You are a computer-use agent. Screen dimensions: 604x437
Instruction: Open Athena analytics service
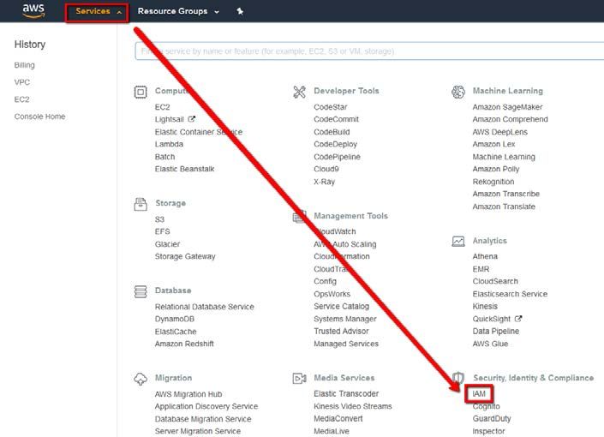[x=485, y=257]
